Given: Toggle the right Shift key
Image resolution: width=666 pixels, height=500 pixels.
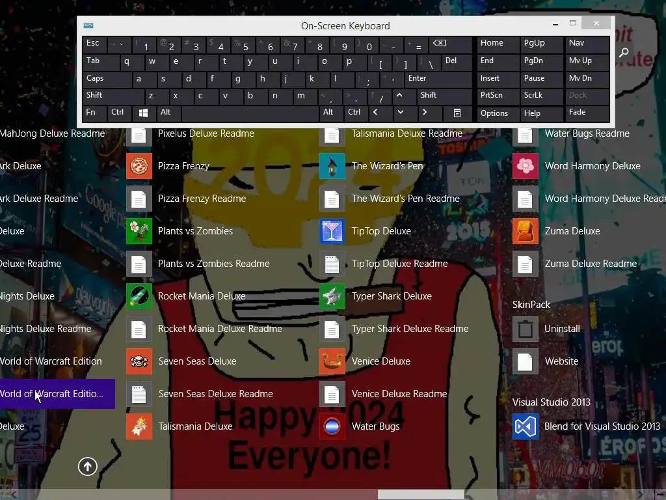Looking at the screenshot, I should (444, 96).
